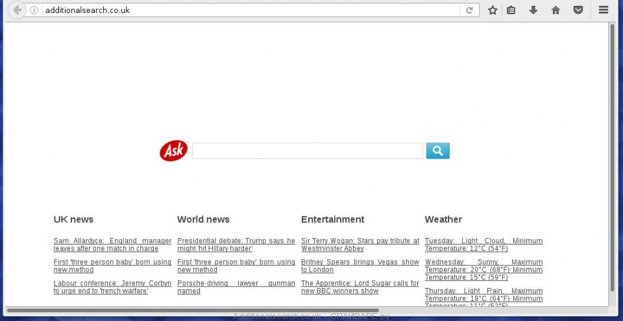
Task: Go to the home page icon
Action: (x=556, y=10)
